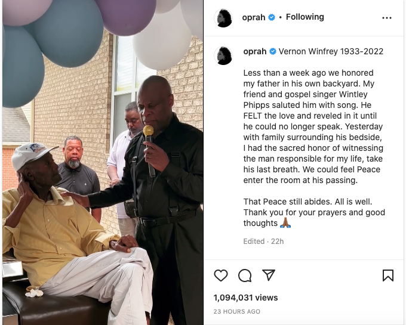Click the verified badge in header
406x325 pixels.
[x=272, y=17]
